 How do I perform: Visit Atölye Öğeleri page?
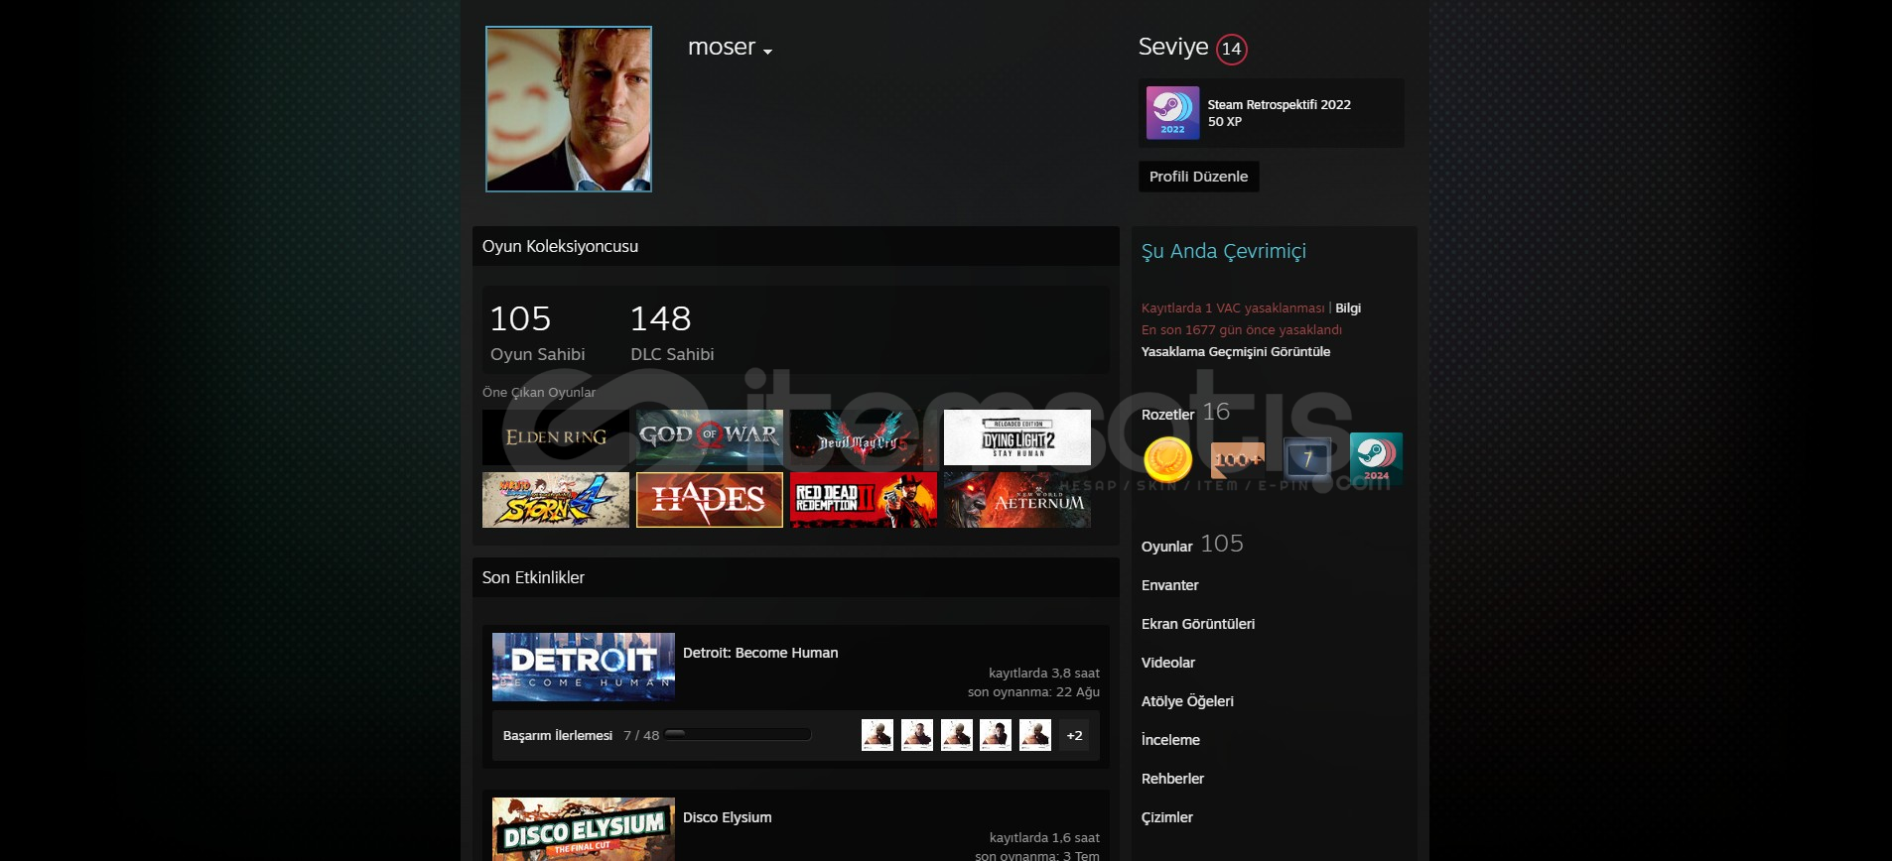click(x=1187, y=701)
